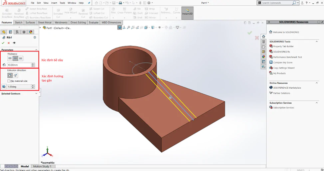
Task: Confirm feature with graphics-area green checkmark
Action: (250, 33)
